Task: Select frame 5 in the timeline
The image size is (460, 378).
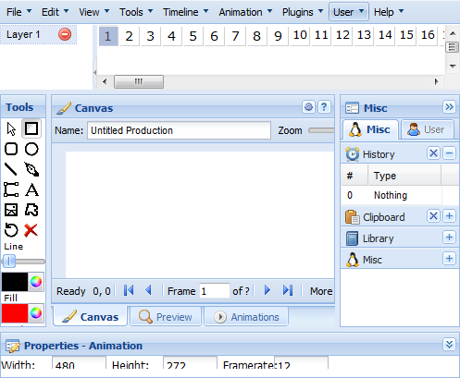Action: (193, 36)
